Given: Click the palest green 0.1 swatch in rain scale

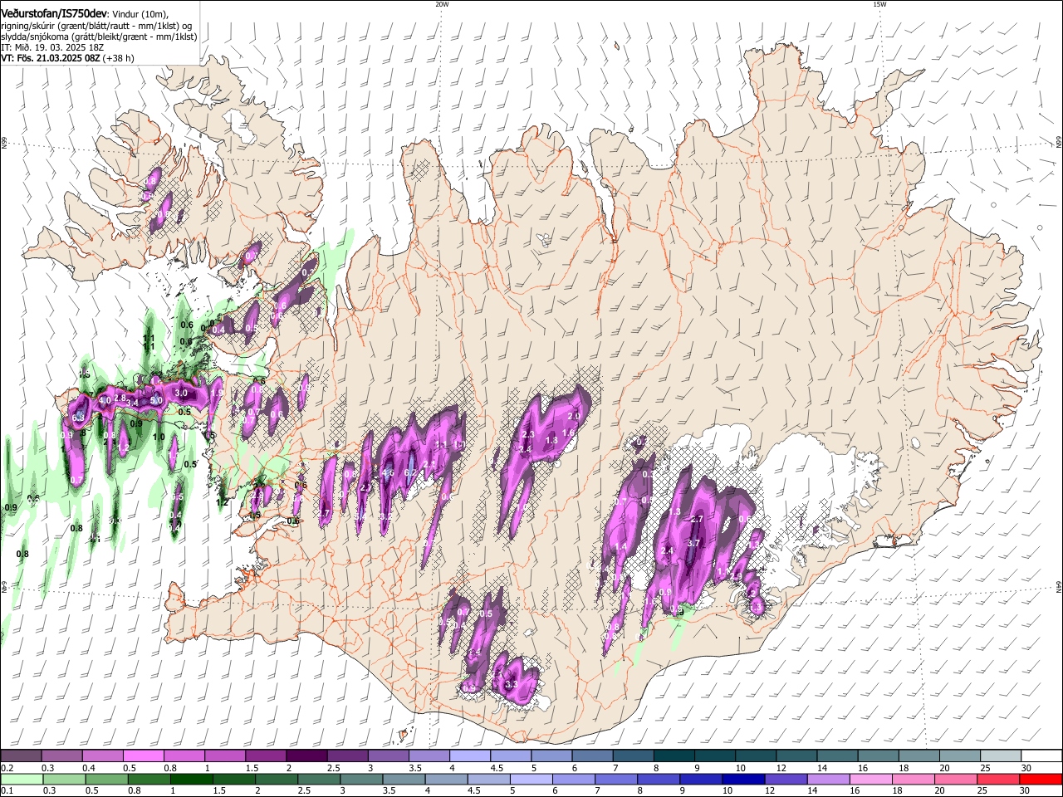Looking at the screenshot, I should (22, 779).
